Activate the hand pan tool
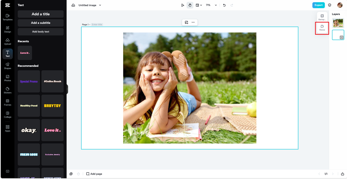The height and width of the screenshot is (179, 347). [190, 5]
